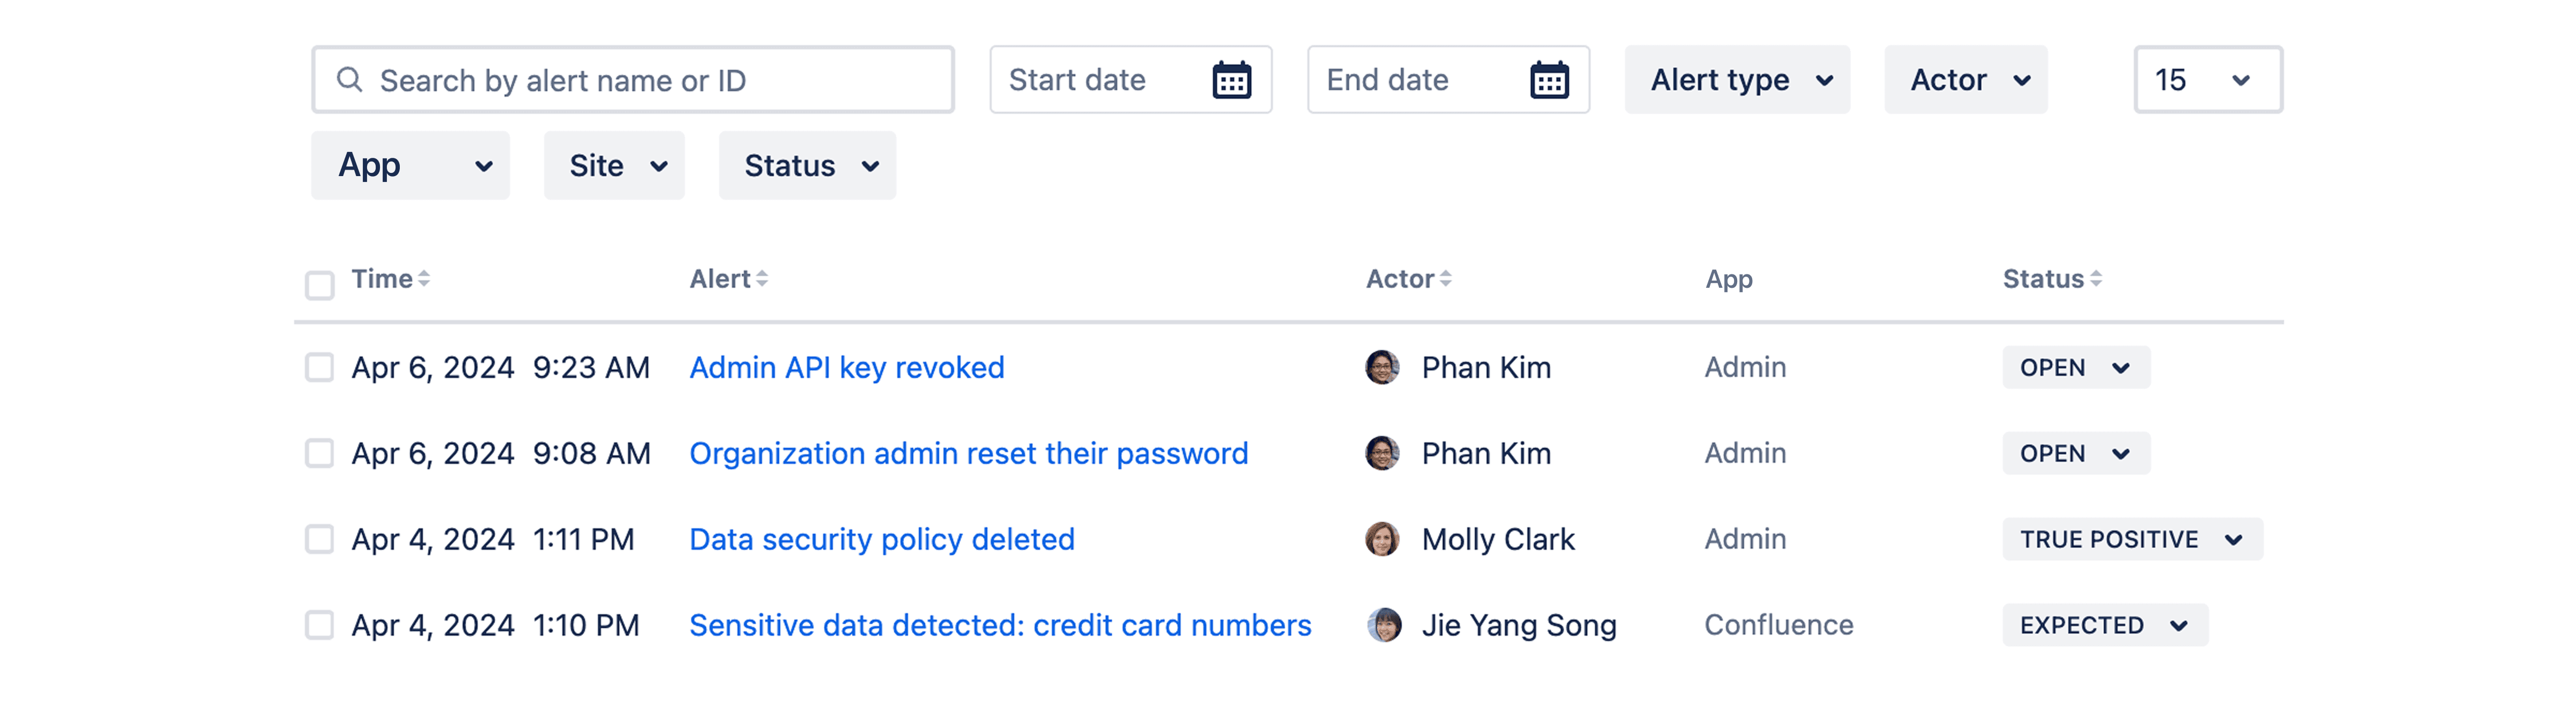This screenshot has height=713, width=2576.
Task: Change TRUE POSITIVE status dropdown
Action: [x=2132, y=539]
